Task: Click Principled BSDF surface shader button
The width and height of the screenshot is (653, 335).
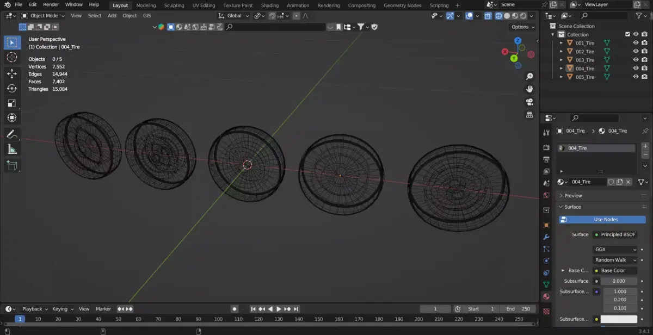Action: click(x=615, y=235)
